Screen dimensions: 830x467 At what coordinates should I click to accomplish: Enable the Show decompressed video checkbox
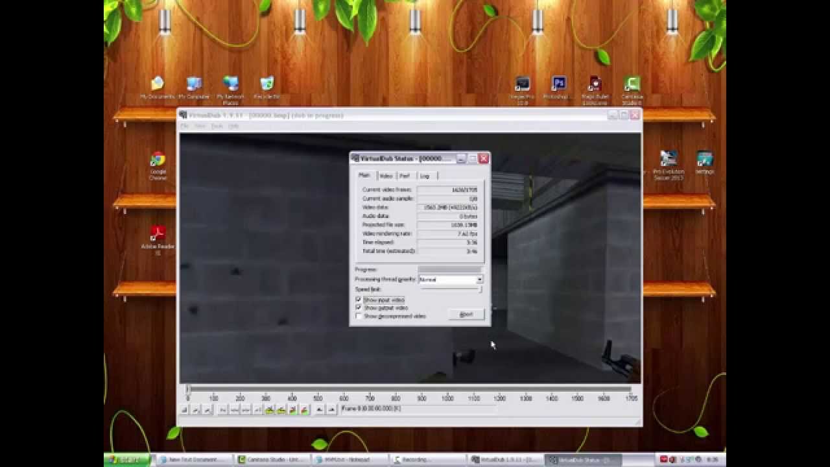pyautogui.click(x=359, y=316)
